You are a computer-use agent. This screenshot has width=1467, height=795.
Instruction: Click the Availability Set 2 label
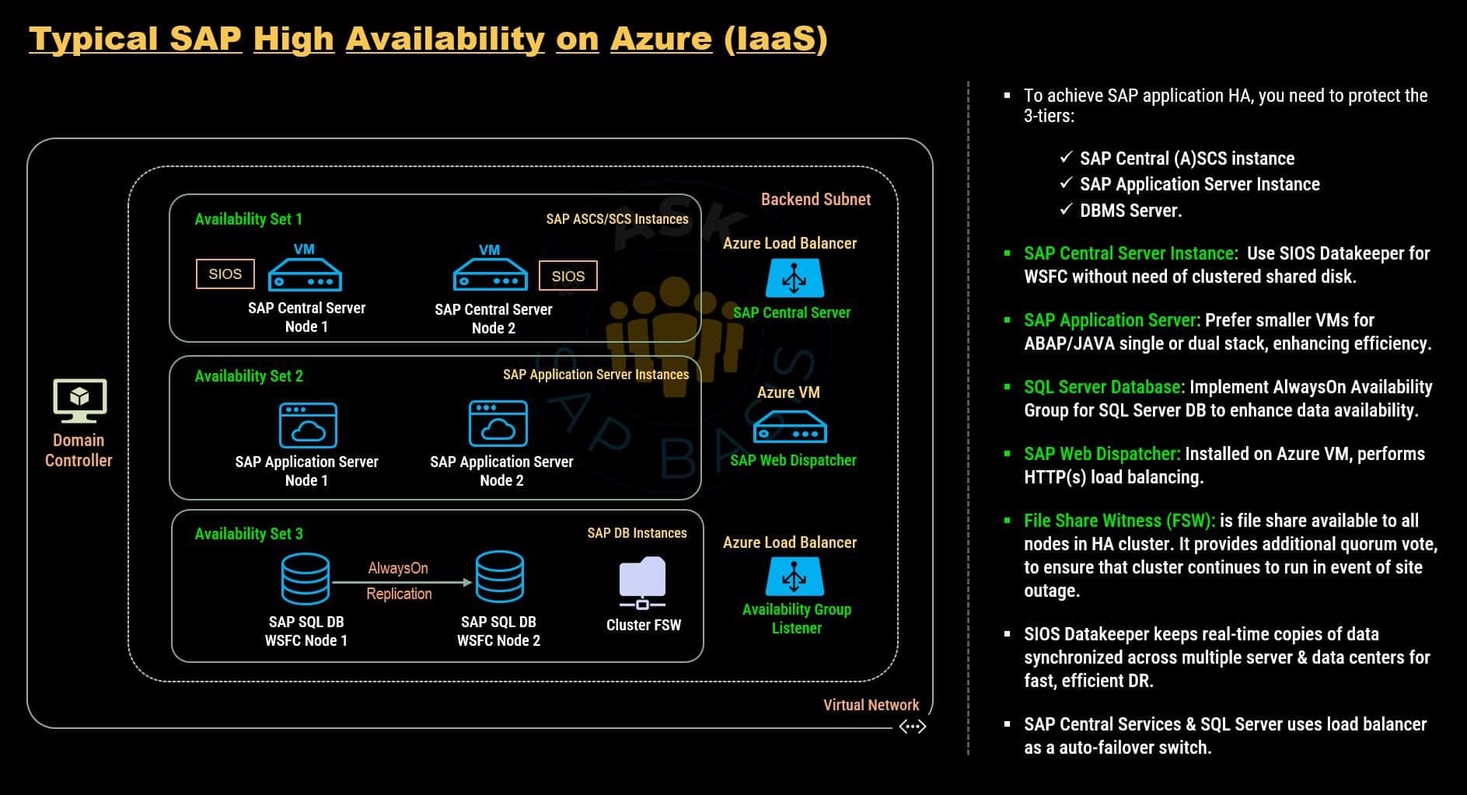coord(249,376)
